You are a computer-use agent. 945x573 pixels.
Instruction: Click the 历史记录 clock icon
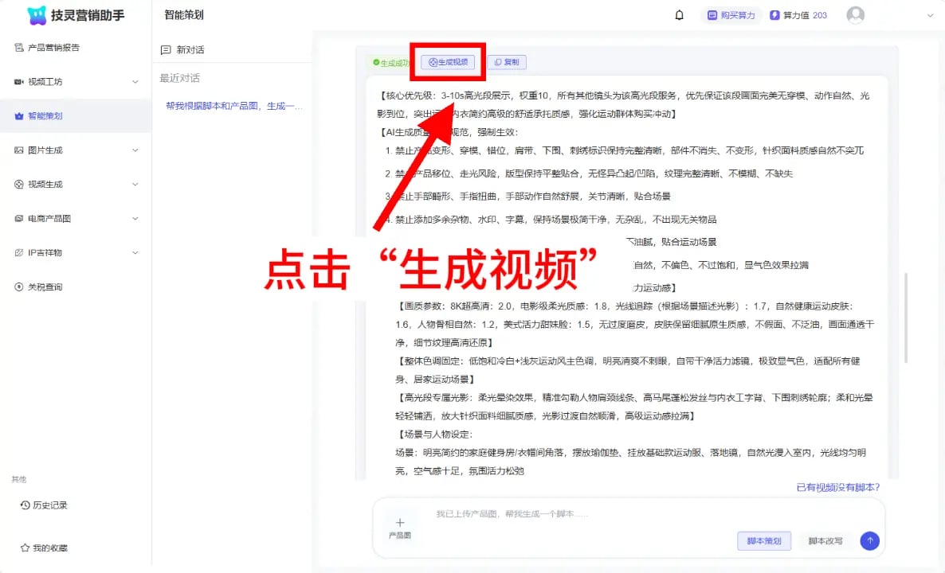click(25, 505)
